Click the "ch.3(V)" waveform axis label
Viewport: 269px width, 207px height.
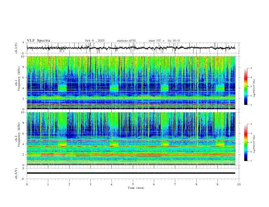(16, 174)
